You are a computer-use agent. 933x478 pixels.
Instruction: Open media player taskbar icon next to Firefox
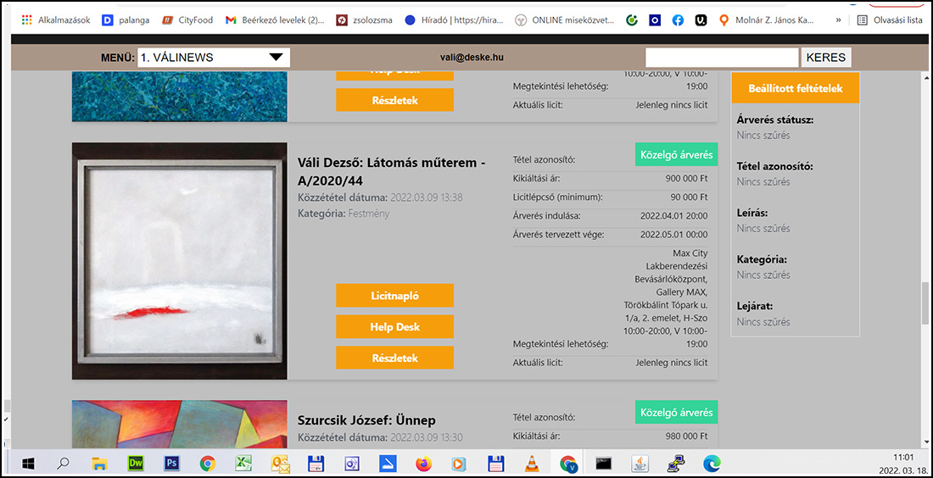pos(460,463)
